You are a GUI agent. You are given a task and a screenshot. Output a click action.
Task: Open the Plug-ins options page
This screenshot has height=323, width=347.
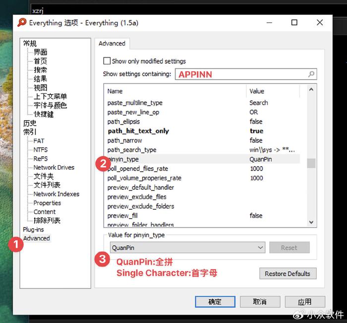pyautogui.click(x=33, y=230)
